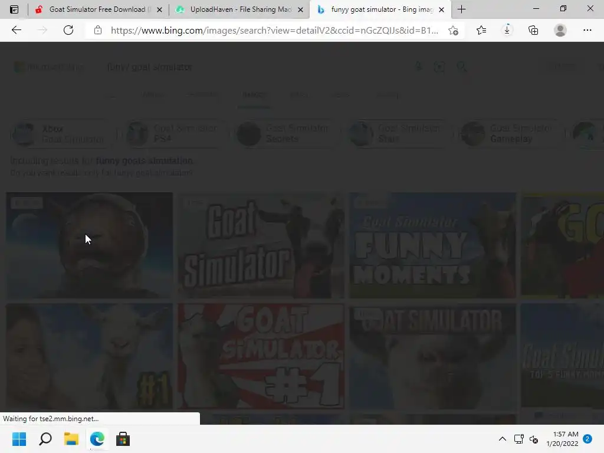
Task: Add this page to favorites
Action: pos(454,30)
